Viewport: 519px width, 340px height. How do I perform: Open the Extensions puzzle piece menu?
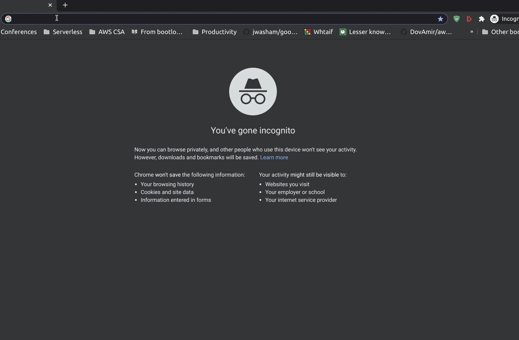(x=481, y=19)
